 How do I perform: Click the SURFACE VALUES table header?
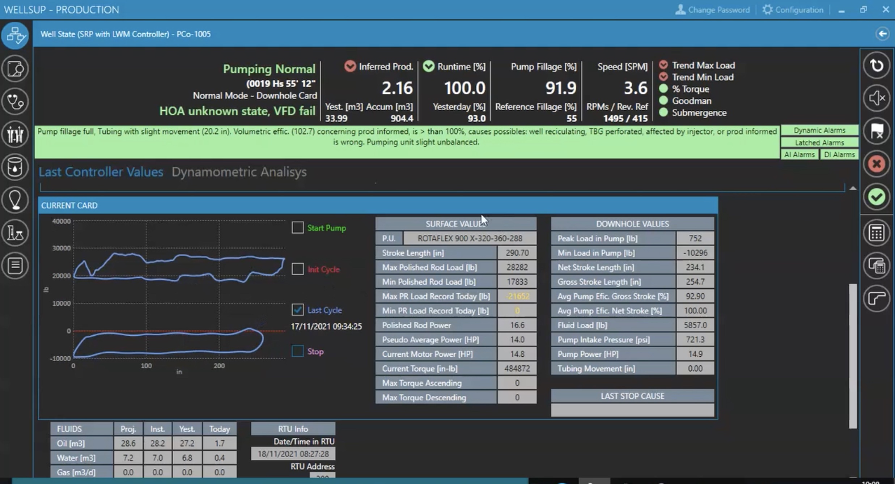click(456, 224)
